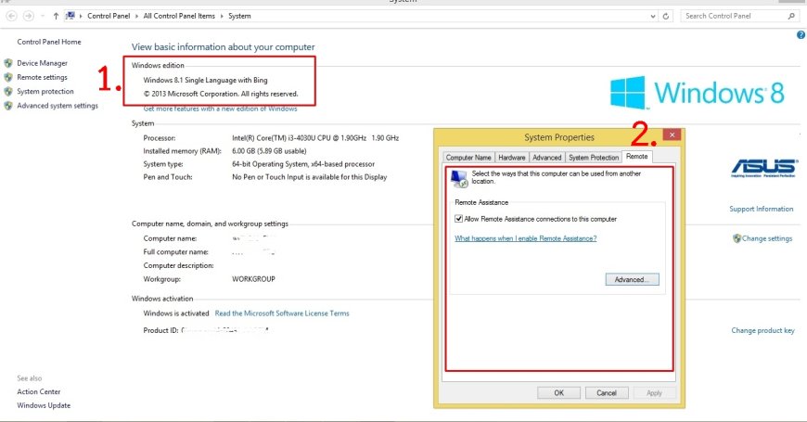Image resolution: width=807 pixels, height=422 pixels.
Task: Click shield icon next to Device Manager
Action: 8,63
